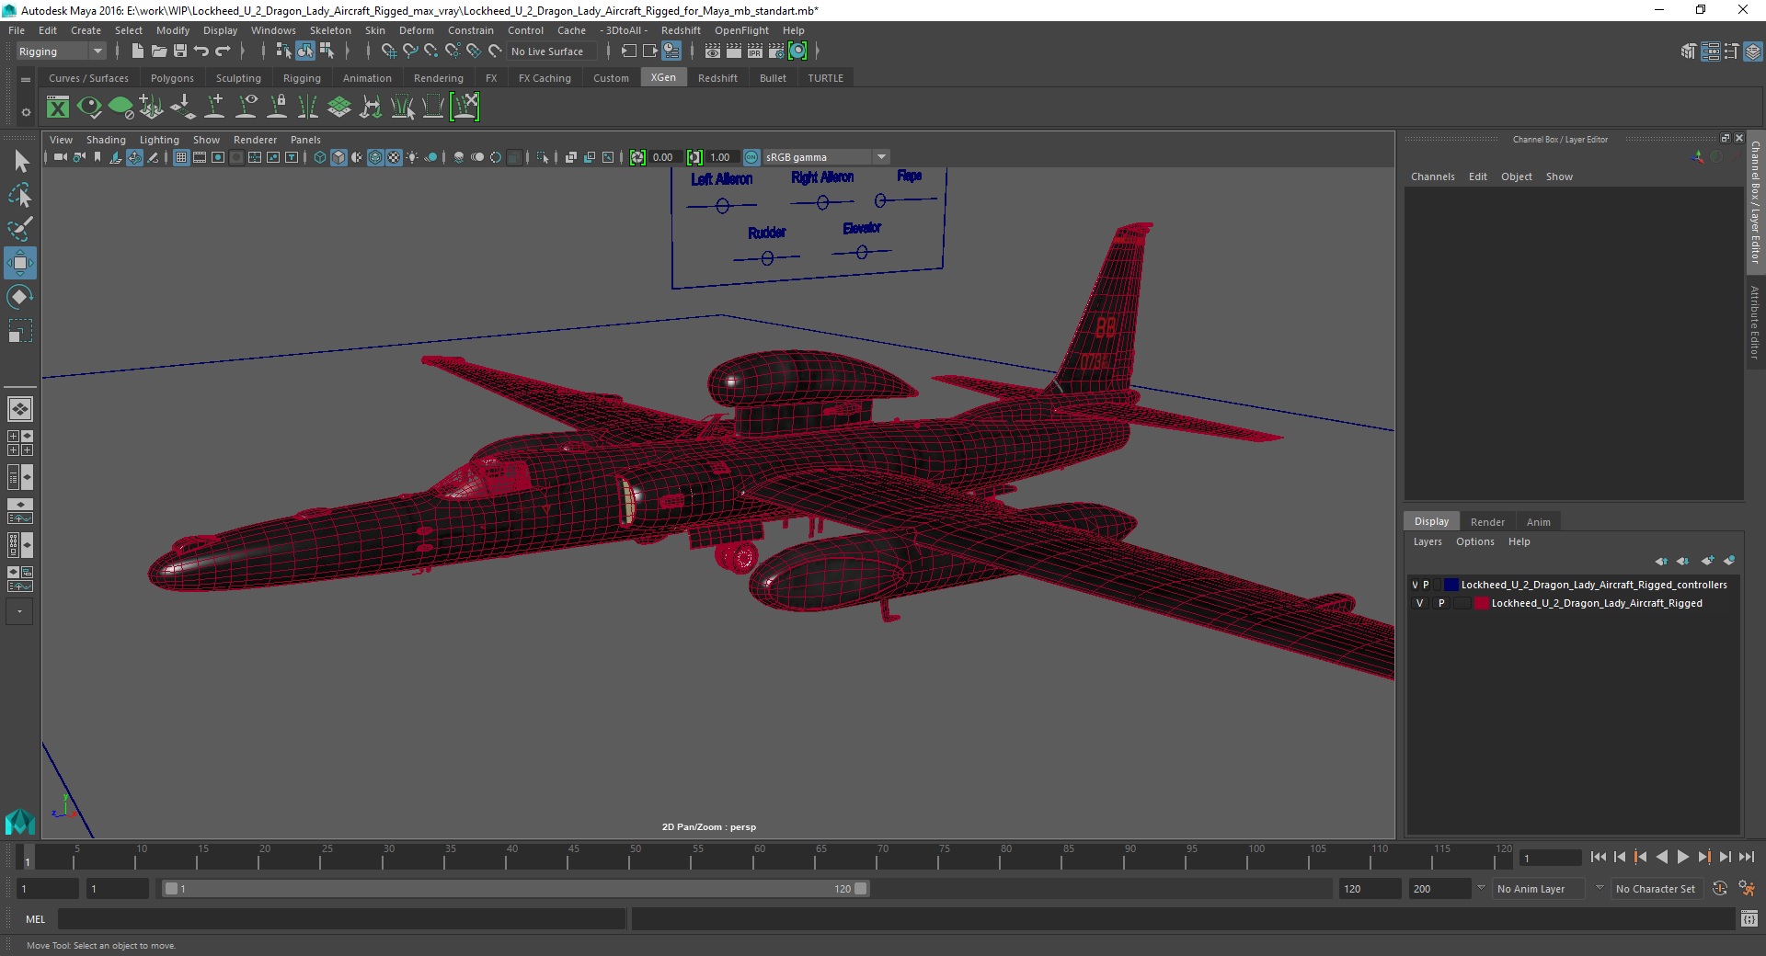Viewport: 1766px width, 956px height.
Task: Switch to the Anim layer tab
Action: click(1539, 522)
